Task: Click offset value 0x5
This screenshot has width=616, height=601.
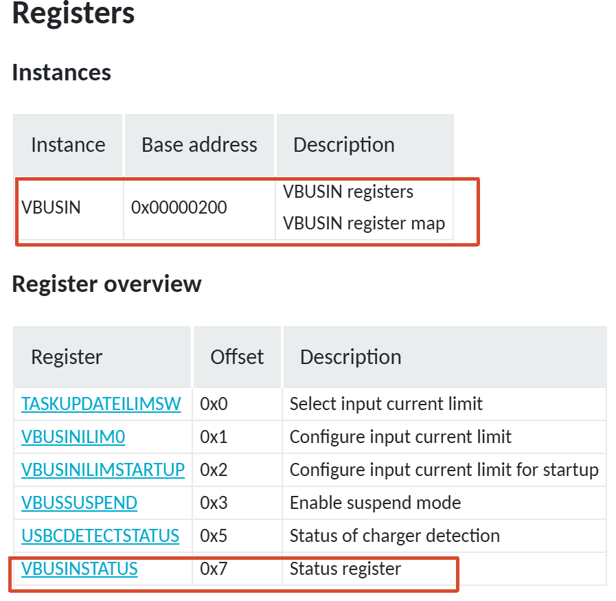Action: pyautogui.click(x=214, y=536)
